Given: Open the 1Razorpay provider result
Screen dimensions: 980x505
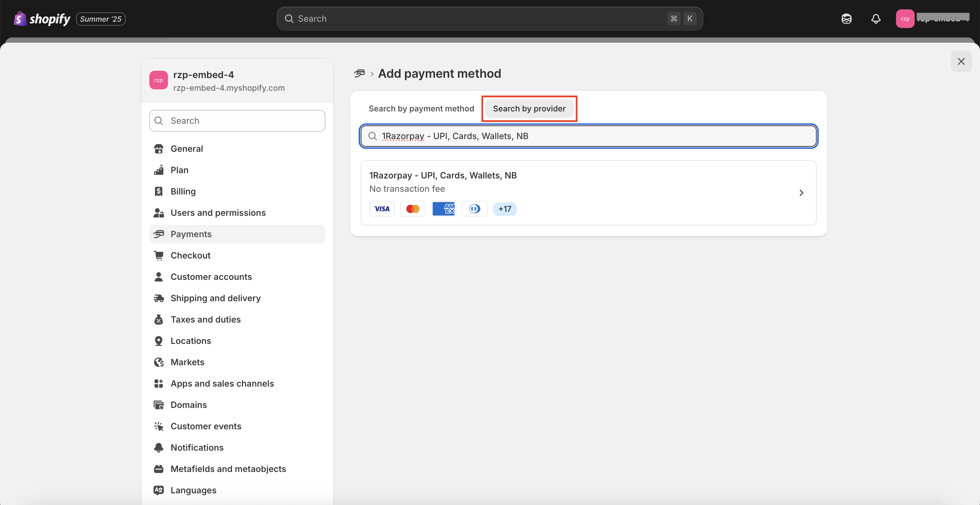Looking at the screenshot, I should click(x=588, y=192).
